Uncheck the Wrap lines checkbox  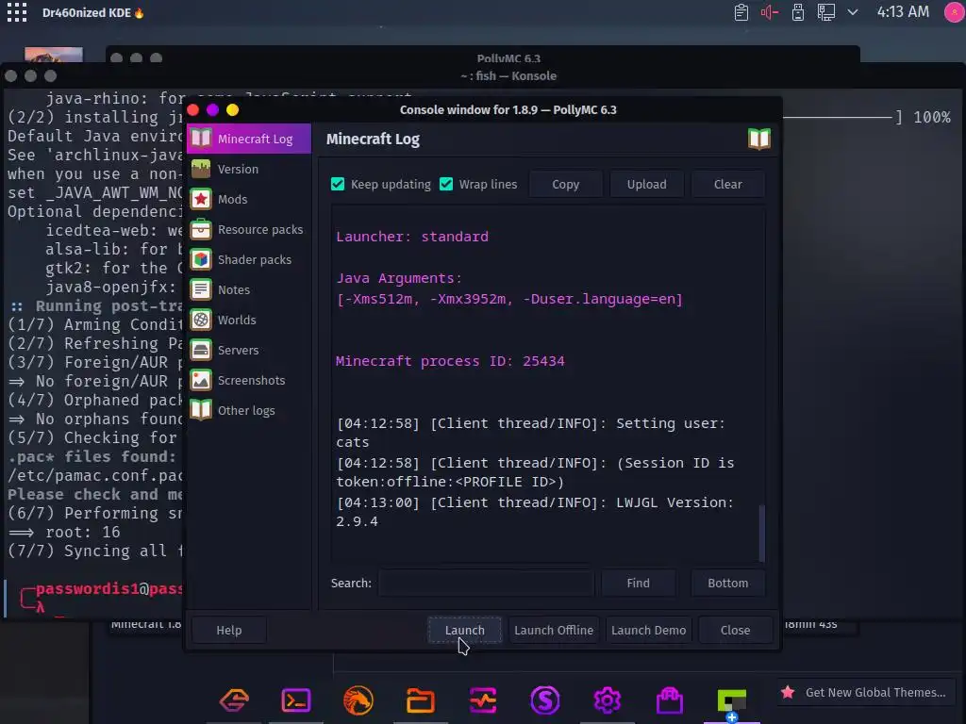tap(446, 184)
